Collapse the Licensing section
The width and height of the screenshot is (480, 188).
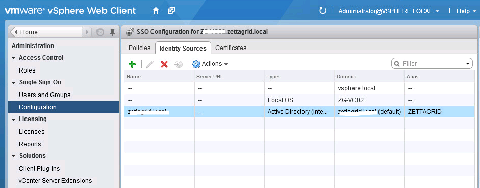coord(13,120)
